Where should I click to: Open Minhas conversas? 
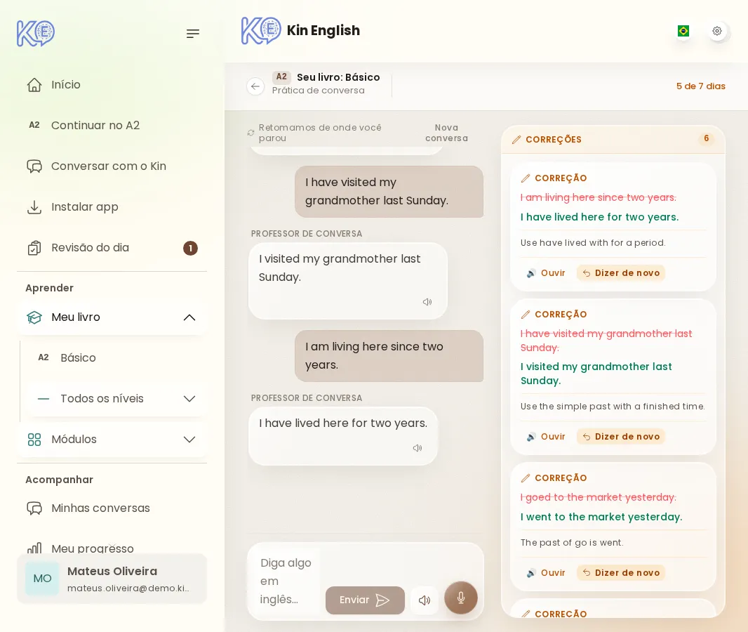[x=112, y=508]
